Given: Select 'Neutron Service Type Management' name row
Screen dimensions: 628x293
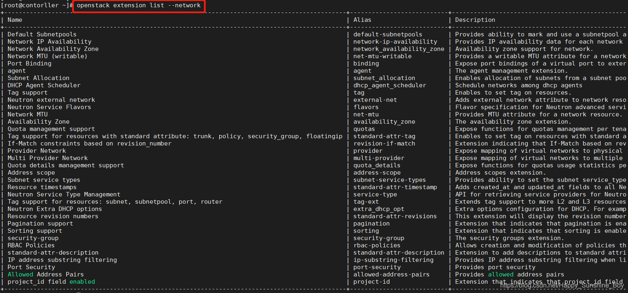Looking at the screenshot, I should pyautogui.click(x=64, y=194).
